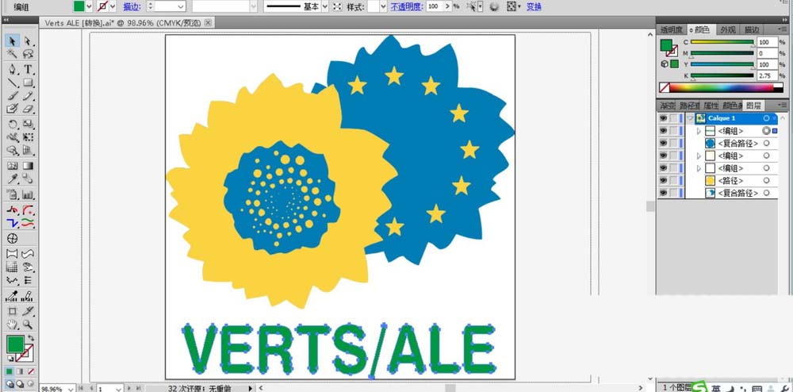Switch to the 描边 panel tab
This screenshot has height=392, width=793.
click(752, 30)
